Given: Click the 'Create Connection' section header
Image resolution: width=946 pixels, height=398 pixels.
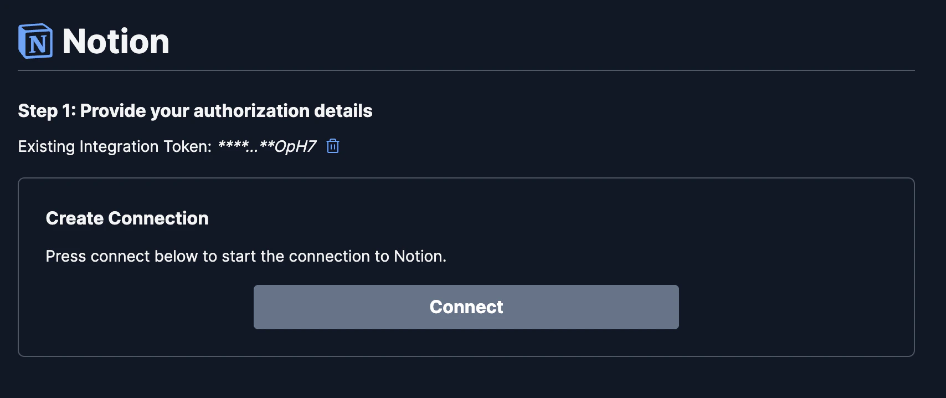Looking at the screenshot, I should 127,218.
